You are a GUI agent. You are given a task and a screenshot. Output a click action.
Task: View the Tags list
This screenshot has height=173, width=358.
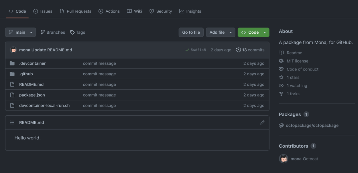[78, 32]
